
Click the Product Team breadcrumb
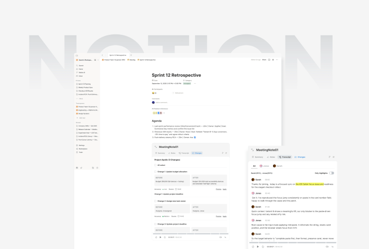click(x=113, y=60)
